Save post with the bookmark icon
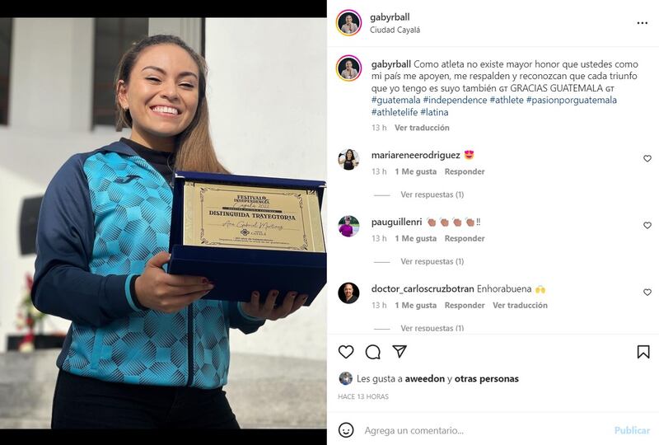659x445 pixels. pos(643,352)
